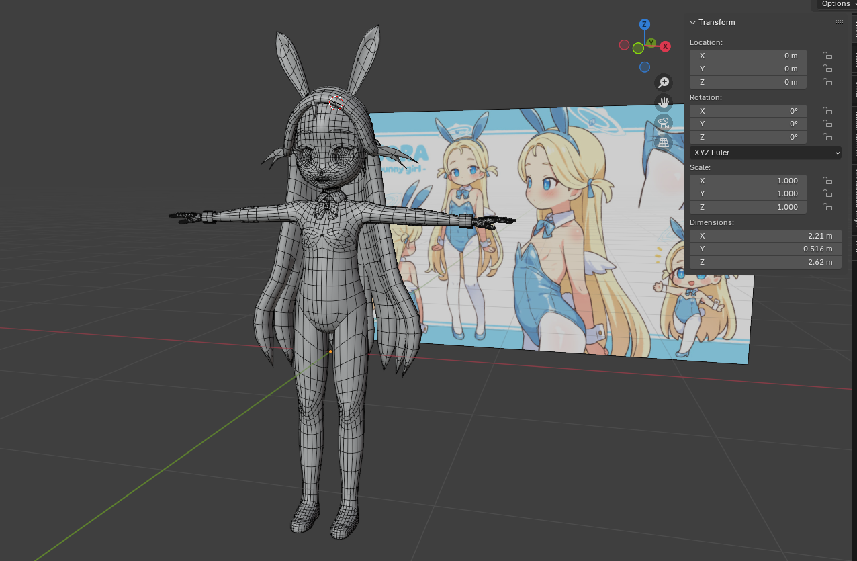Click the Scale Z 1.000 field
Viewport: 857px width, 561px height.
click(748, 207)
